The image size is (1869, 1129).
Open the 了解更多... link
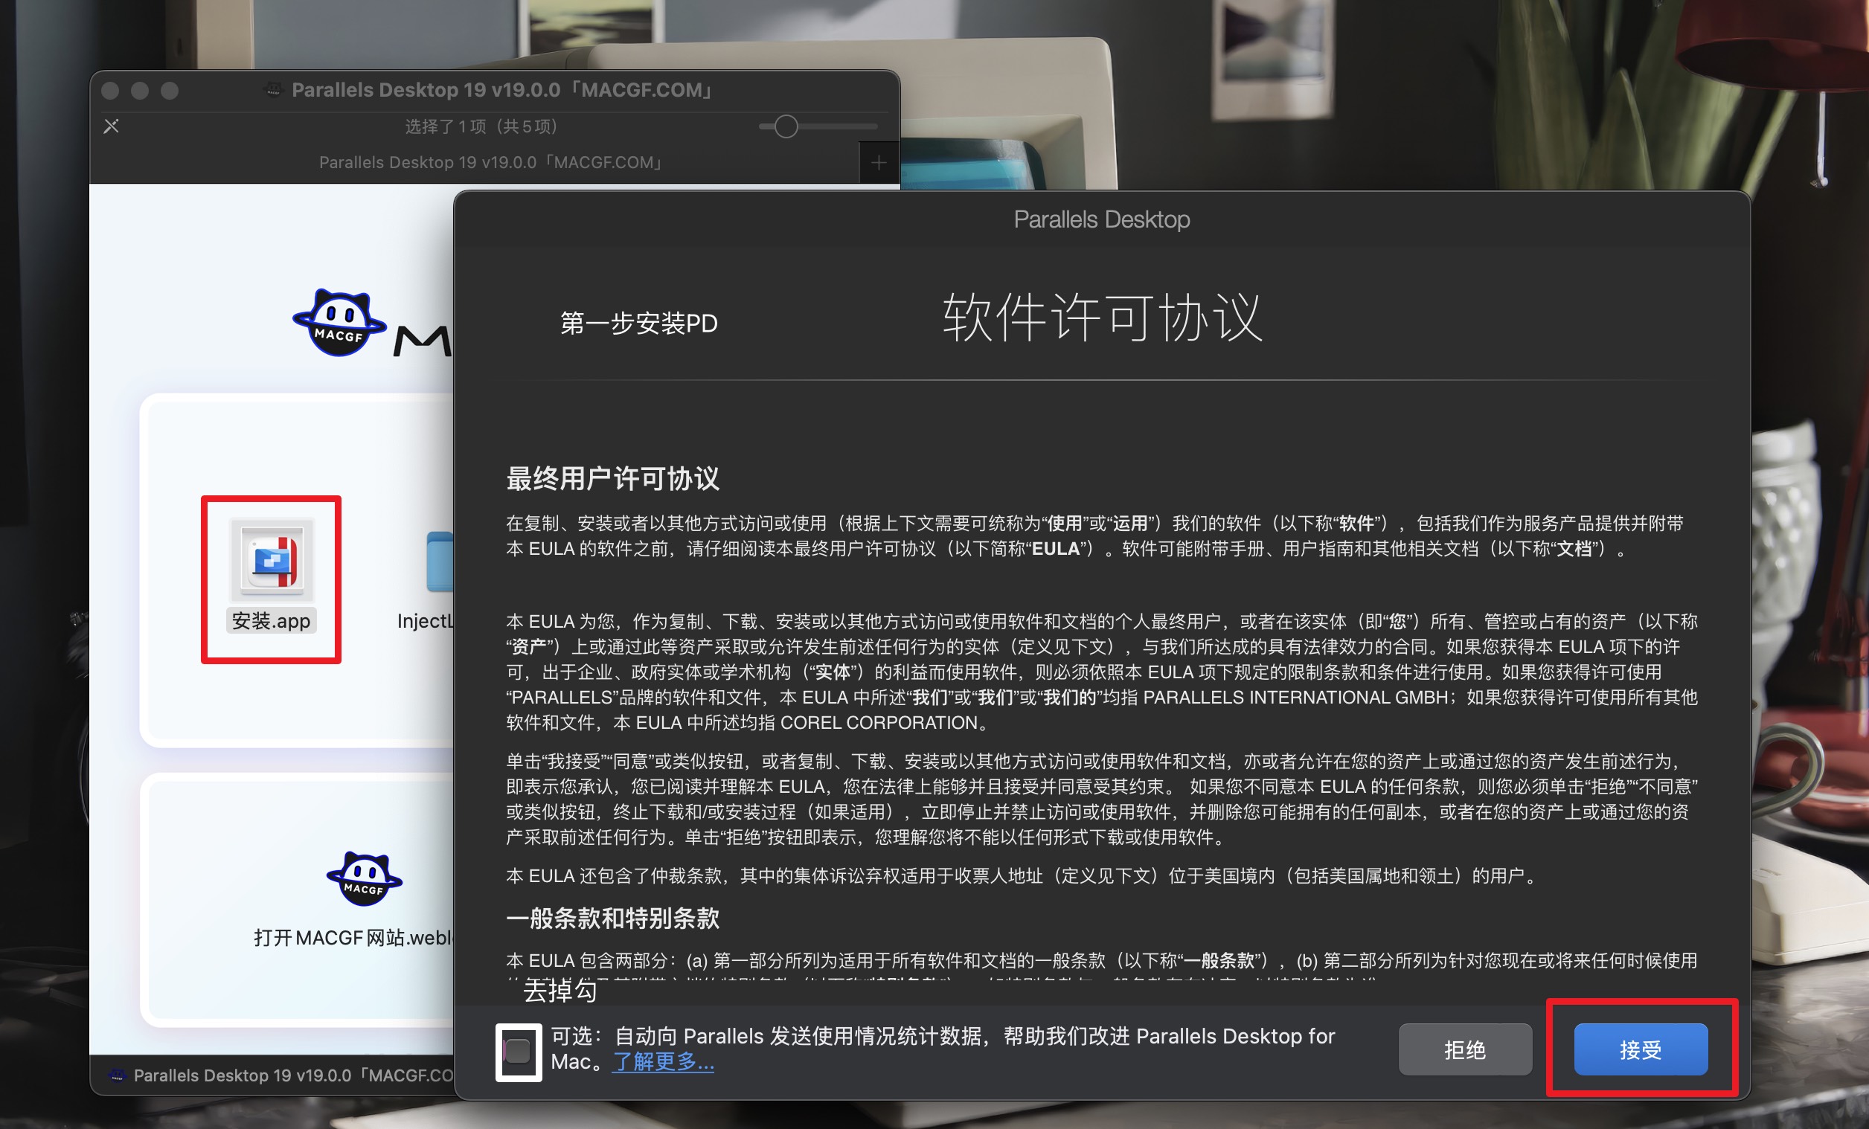coord(661,1062)
